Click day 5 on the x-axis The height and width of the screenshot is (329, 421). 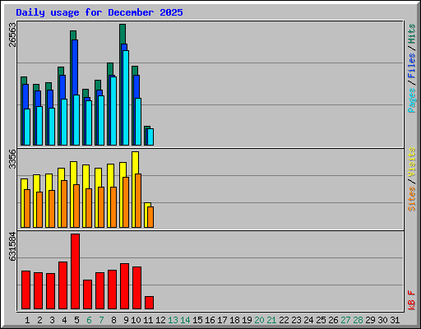[76, 320]
